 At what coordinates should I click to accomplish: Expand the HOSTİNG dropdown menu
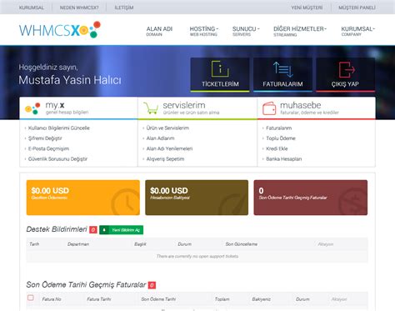(x=204, y=31)
